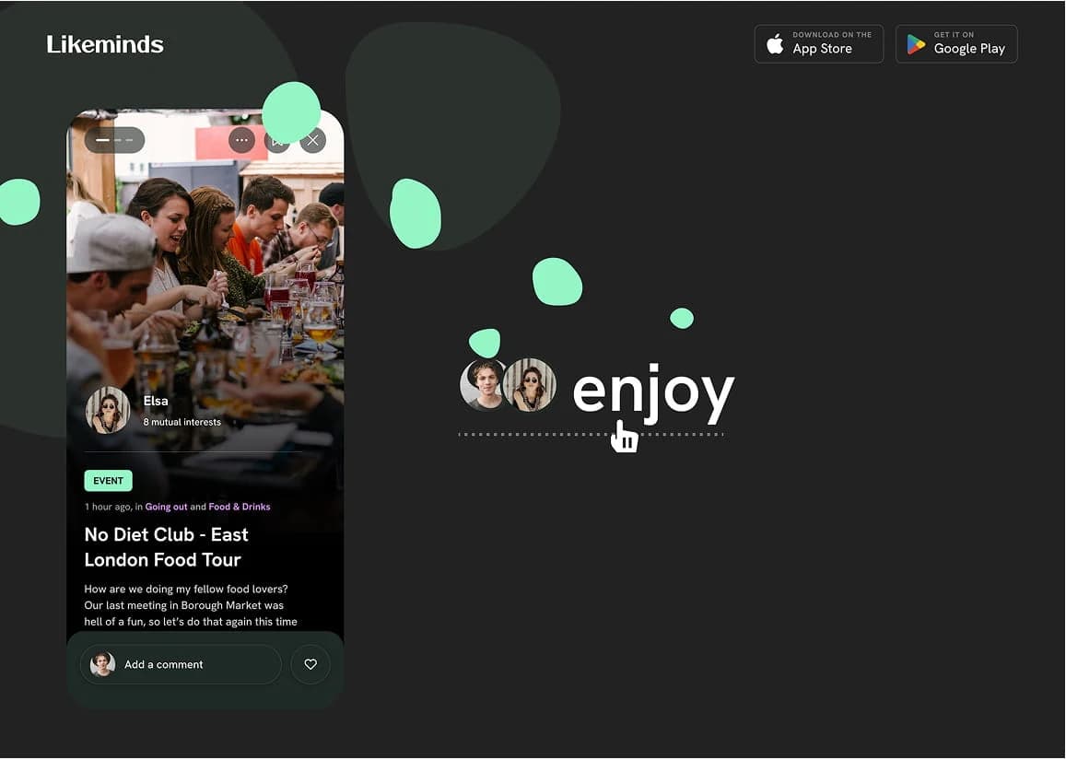Viewport: 1066px width, 760px height.
Task: Close the event card with the X icon
Action: [x=312, y=140]
